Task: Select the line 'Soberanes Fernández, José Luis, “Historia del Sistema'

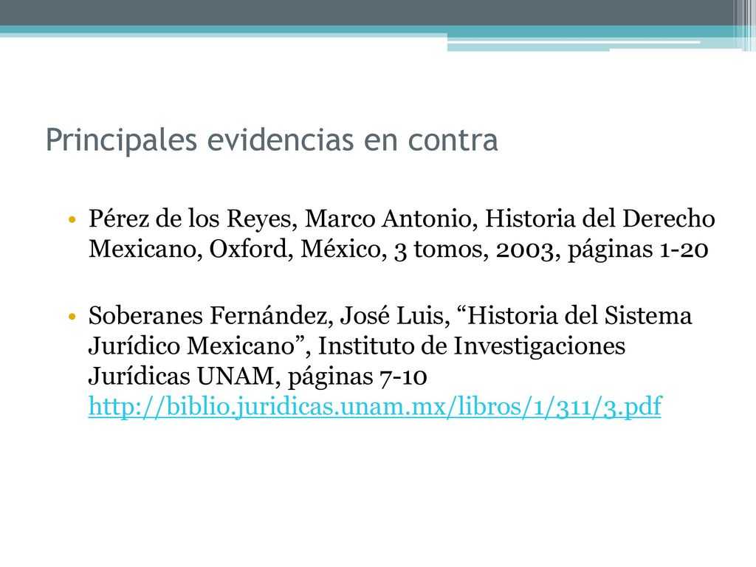Action: coord(390,316)
